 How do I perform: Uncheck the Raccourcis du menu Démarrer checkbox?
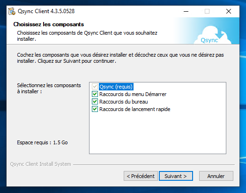[95, 94]
